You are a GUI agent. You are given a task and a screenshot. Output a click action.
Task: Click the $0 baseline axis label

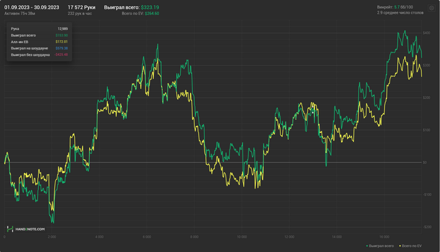click(x=425, y=162)
